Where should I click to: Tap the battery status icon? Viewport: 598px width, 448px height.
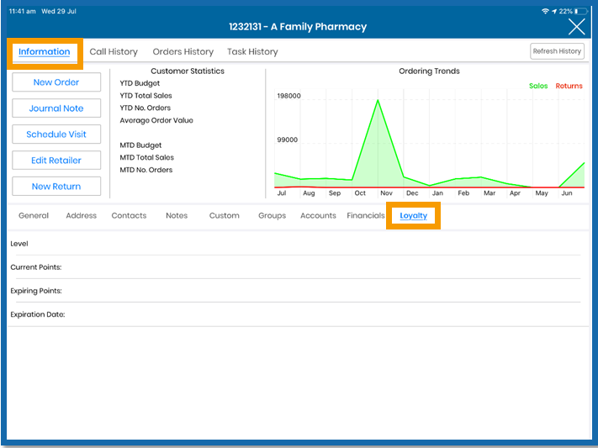(581, 12)
